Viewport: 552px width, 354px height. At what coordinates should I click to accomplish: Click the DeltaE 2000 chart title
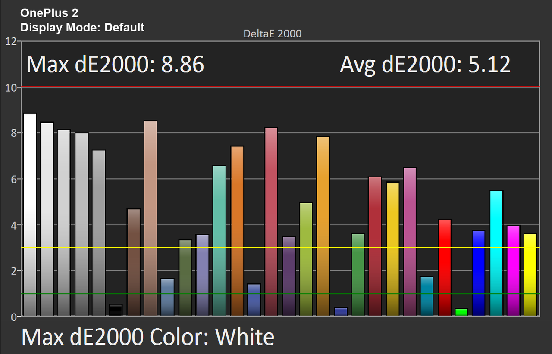272,34
